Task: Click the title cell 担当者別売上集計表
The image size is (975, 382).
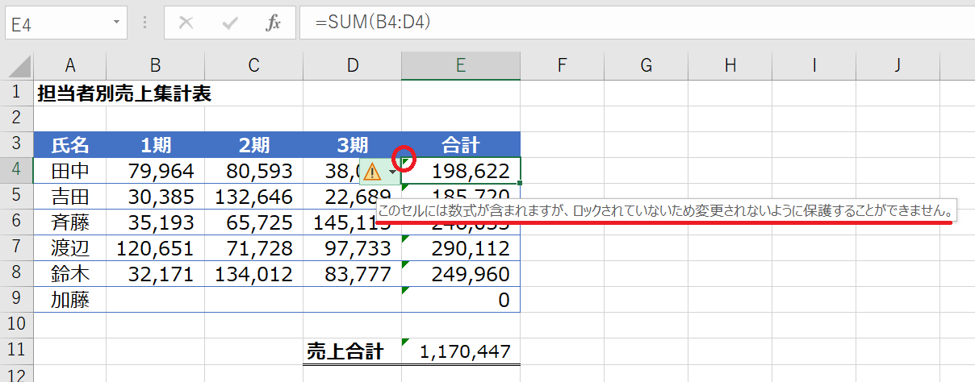Action: click(124, 93)
